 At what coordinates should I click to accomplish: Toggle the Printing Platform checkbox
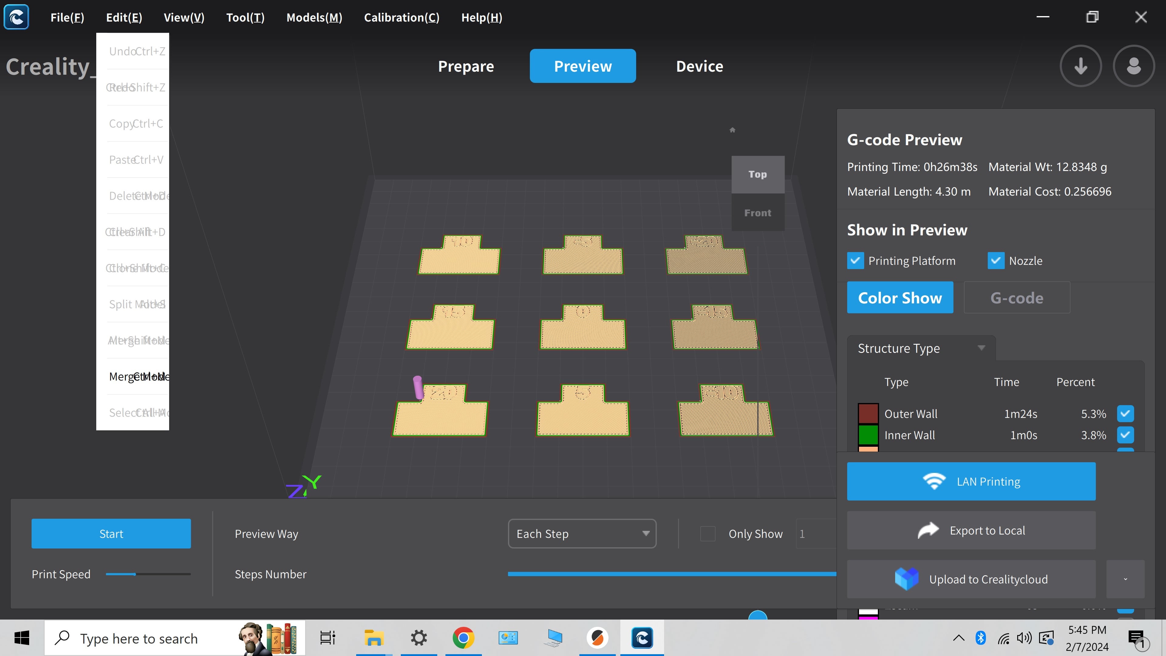pyautogui.click(x=855, y=260)
